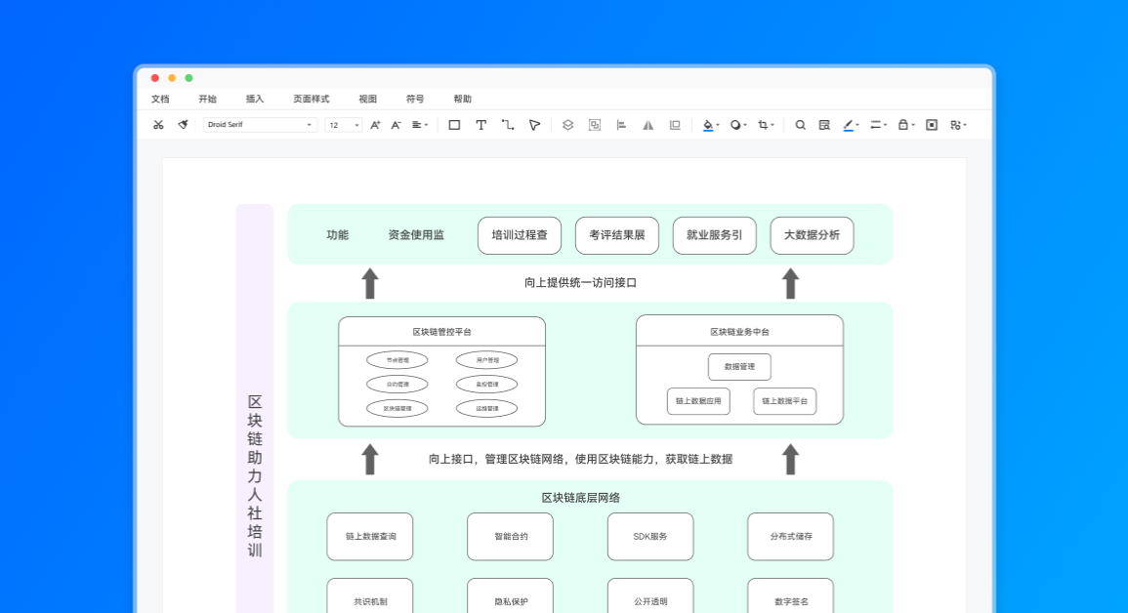Decrease font size with the A- icon

[396, 125]
